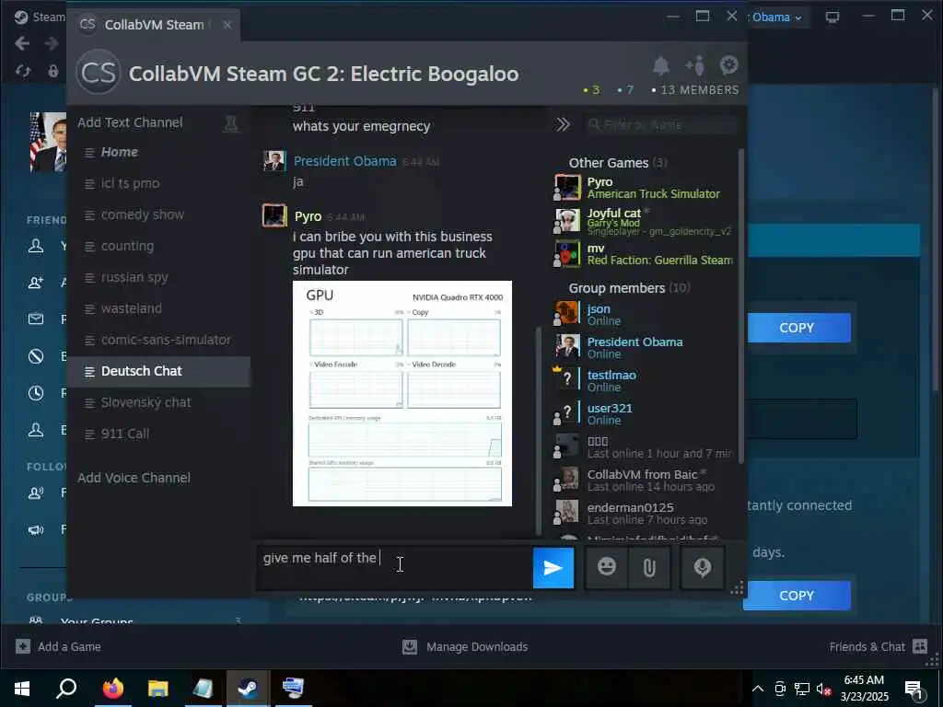Send the typed chat message

(x=553, y=567)
